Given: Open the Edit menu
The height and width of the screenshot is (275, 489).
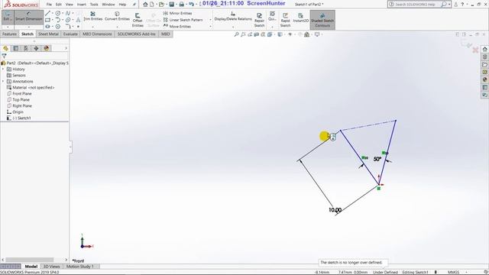Looking at the screenshot, I should coord(59,5).
